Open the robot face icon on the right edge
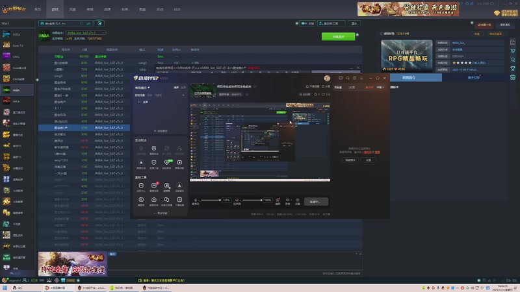The image size is (520, 292). 513,77
